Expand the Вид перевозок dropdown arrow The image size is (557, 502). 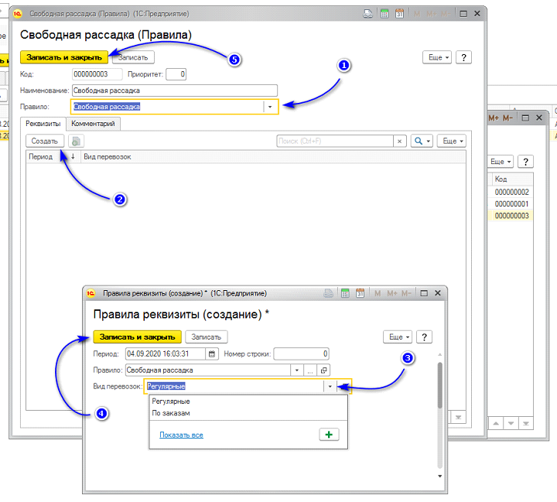pyautogui.click(x=330, y=386)
